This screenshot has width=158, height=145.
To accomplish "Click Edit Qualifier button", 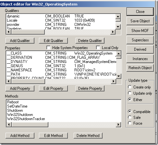I will [x=53, y=41].
